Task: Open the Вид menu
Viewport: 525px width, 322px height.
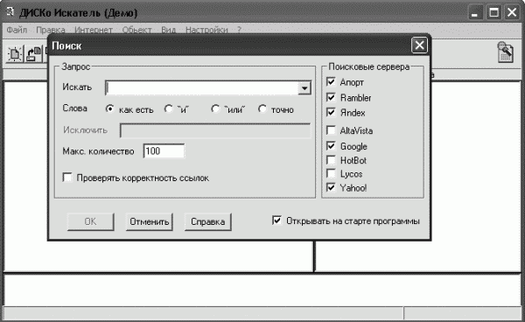Action: coord(168,30)
